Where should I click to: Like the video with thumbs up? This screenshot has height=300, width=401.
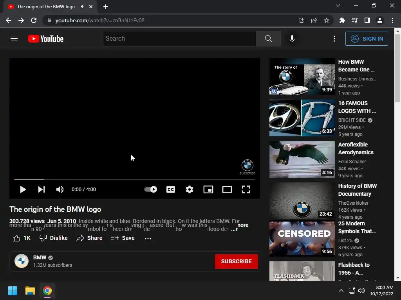[22, 238]
